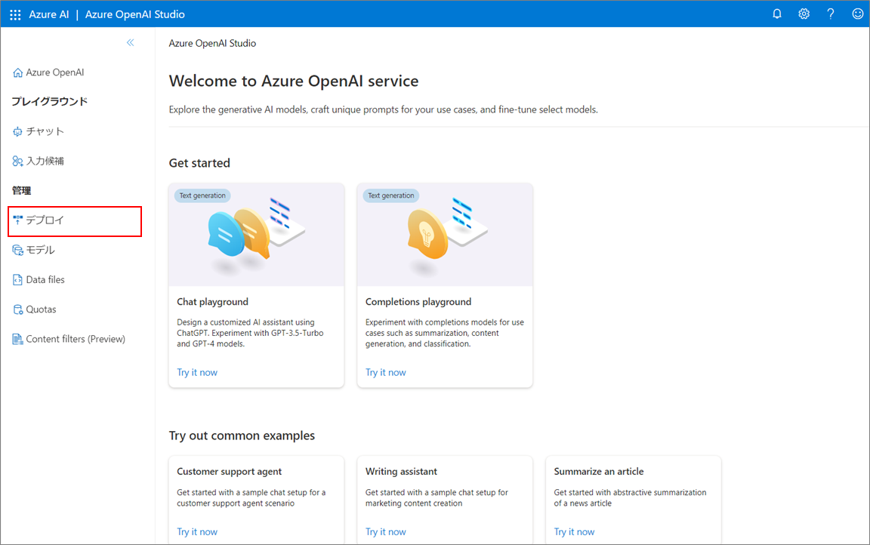
Task: Open the 入力候補 playground
Action: 39,162
